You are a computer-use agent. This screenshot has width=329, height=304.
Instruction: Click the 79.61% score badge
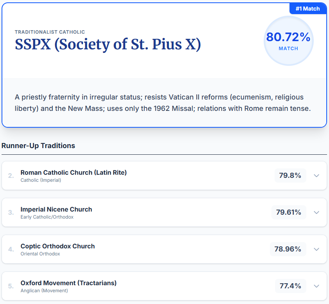tap(289, 212)
